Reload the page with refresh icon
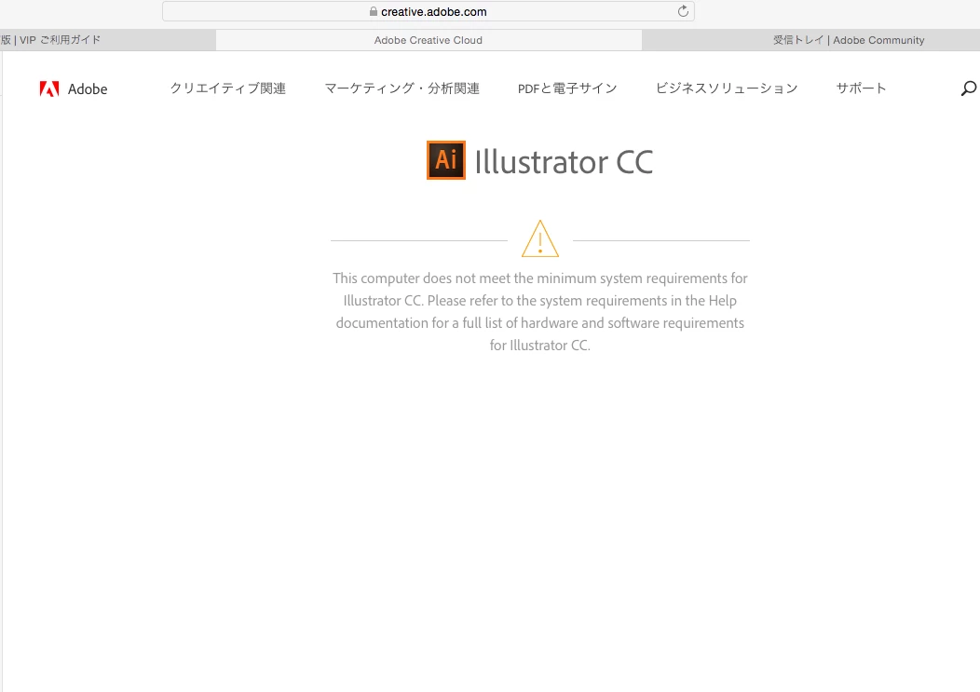The width and height of the screenshot is (980, 692). point(683,11)
